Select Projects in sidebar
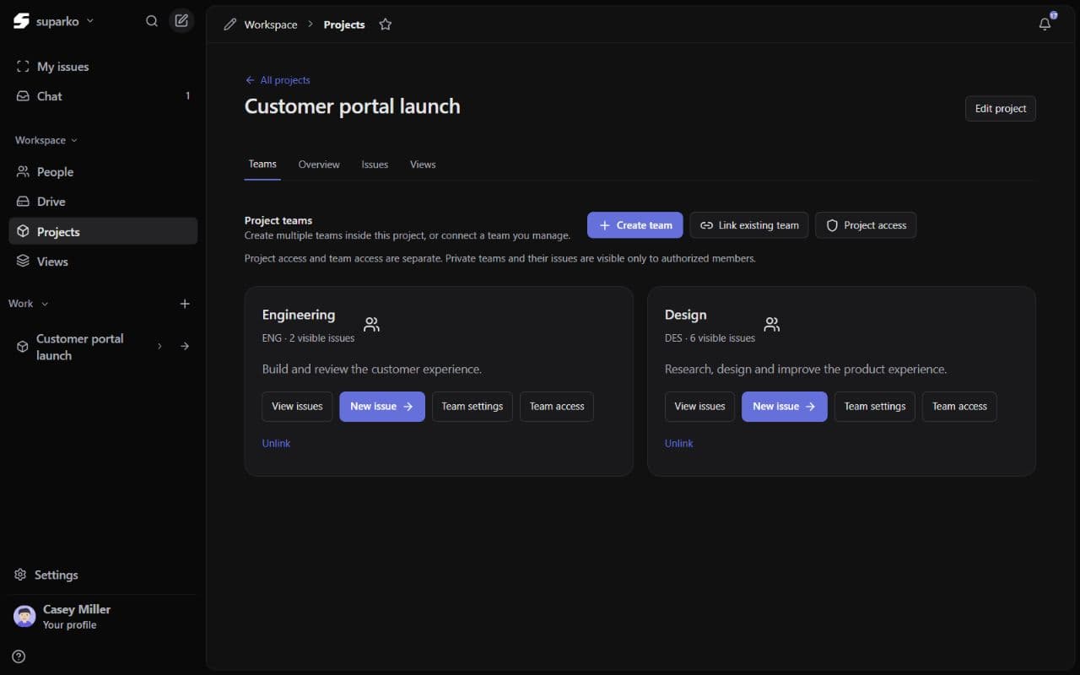Image resolution: width=1080 pixels, height=675 pixels. 103,231
